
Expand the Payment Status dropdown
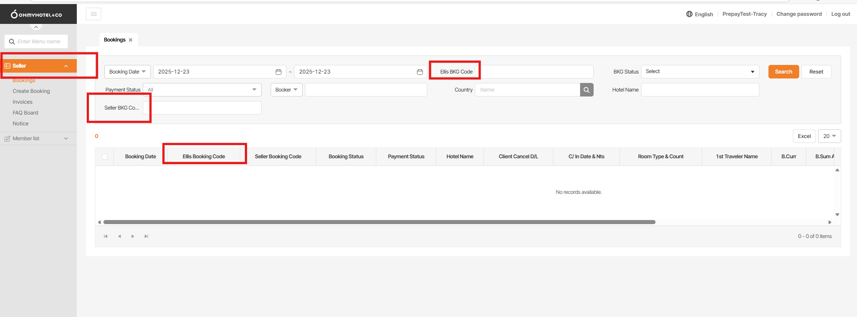(x=202, y=90)
